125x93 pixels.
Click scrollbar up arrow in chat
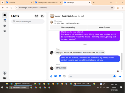[122, 32]
